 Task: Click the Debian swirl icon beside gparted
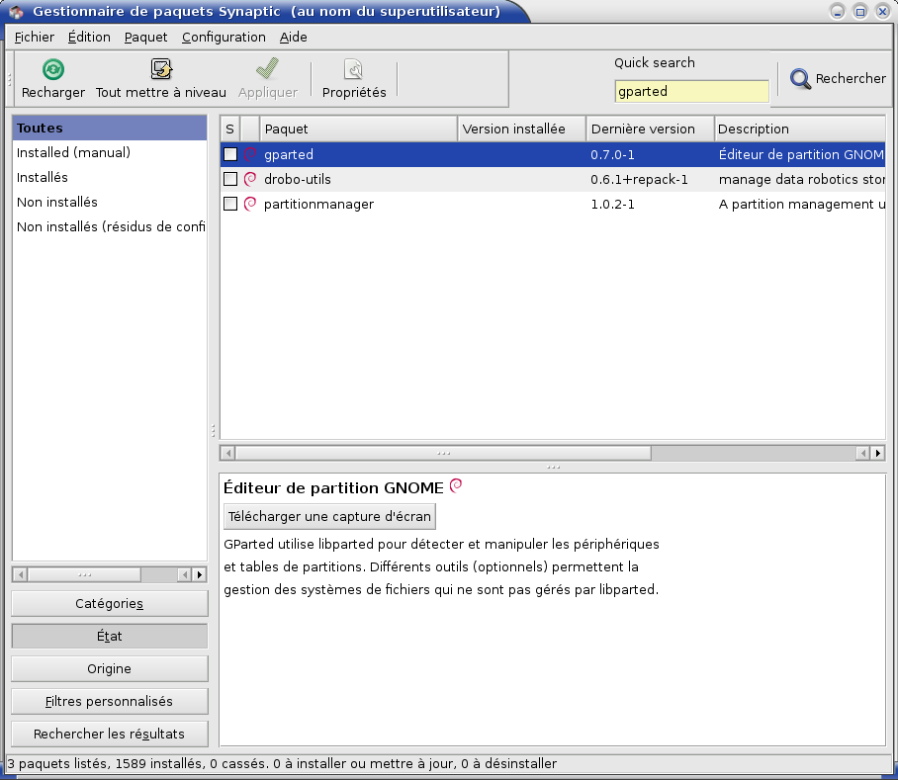click(250, 154)
